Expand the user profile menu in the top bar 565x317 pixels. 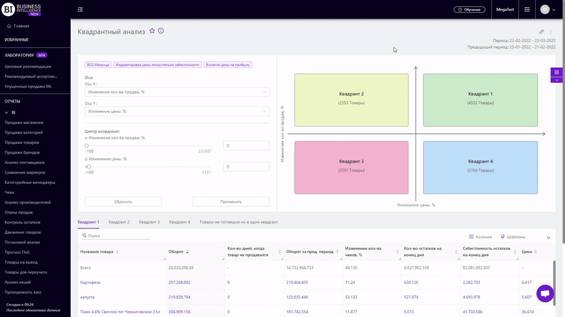548,9
